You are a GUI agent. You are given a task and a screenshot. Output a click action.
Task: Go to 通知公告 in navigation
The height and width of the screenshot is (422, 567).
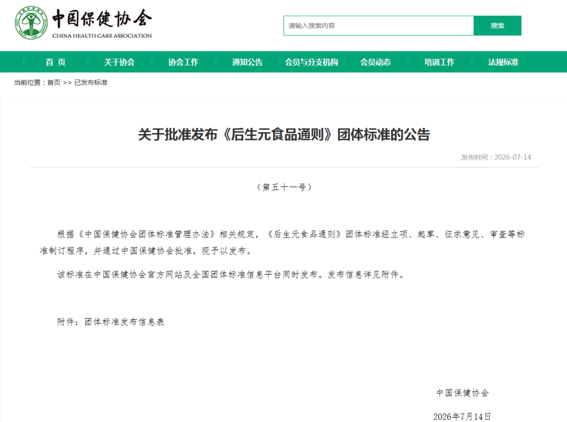247,62
